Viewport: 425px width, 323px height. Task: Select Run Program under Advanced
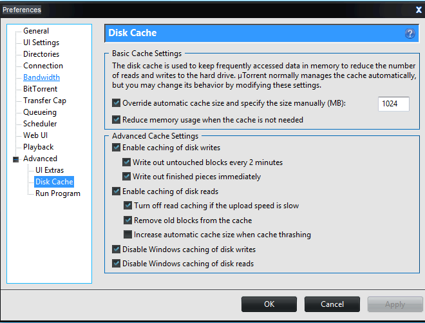click(58, 193)
